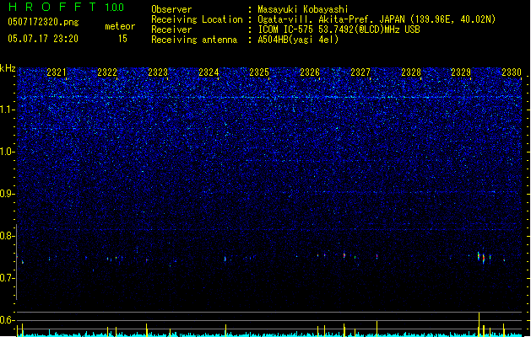Click the kHz axis unit label

pos(8,68)
